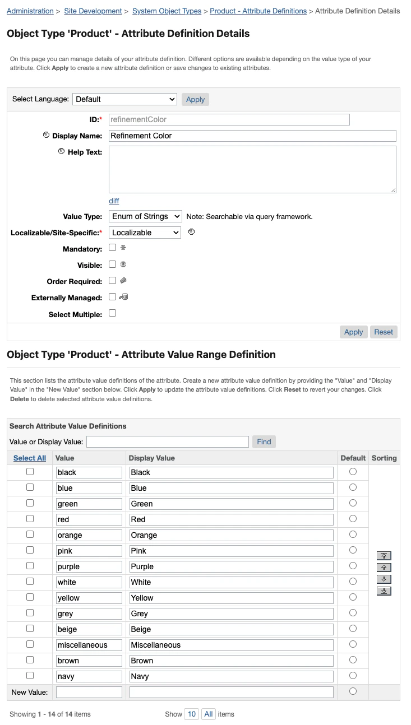411x725 pixels.
Task: Set Blue as the default value
Action: point(353,487)
